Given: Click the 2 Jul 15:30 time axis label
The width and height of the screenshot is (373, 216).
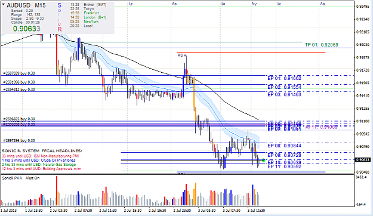Looking at the screenshot, I should (132, 211).
